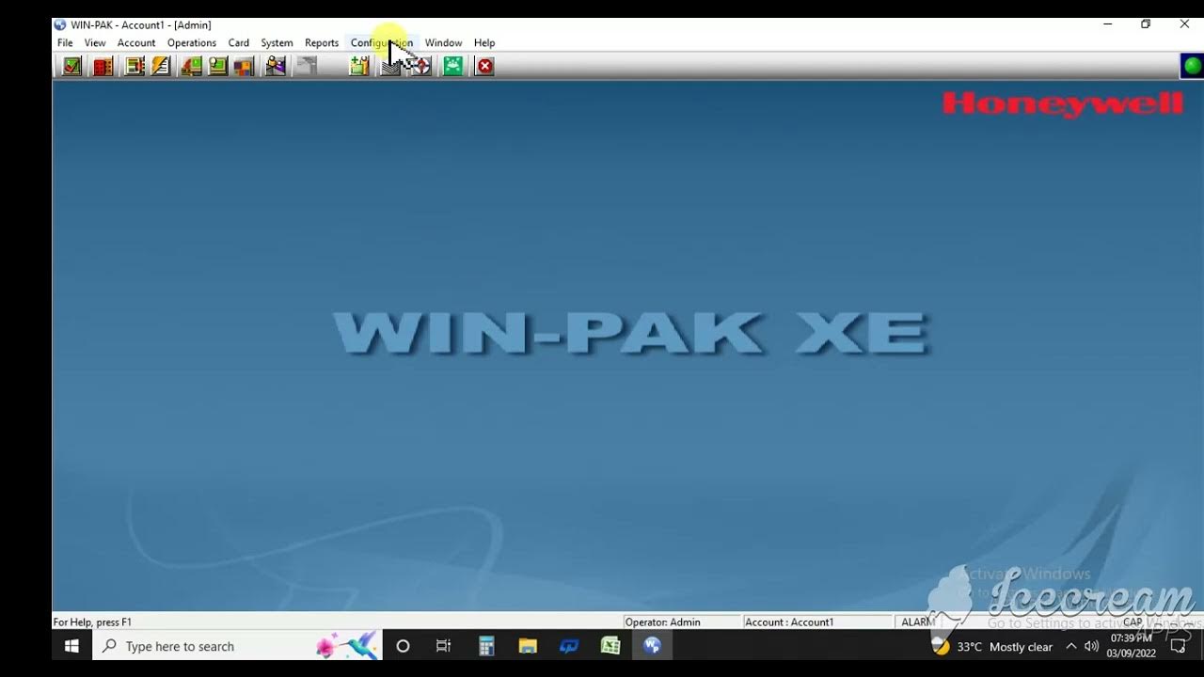This screenshot has height=677, width=1204.
Task: Open the View menu
Action: 95,42
